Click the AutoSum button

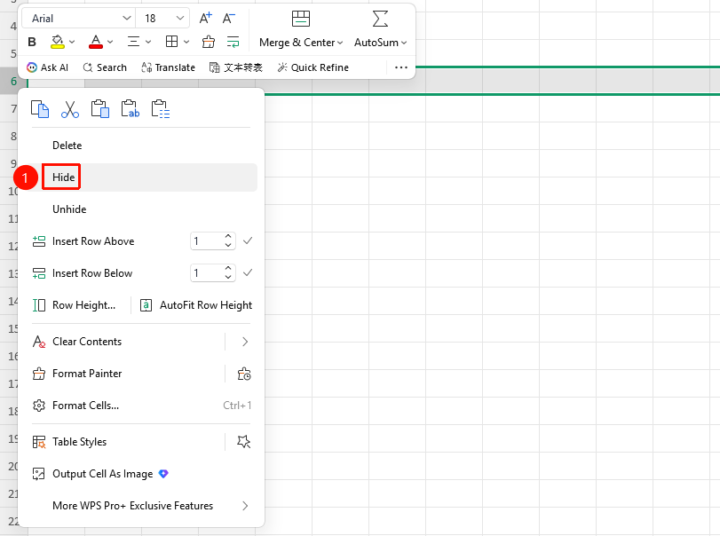(380, 29)
